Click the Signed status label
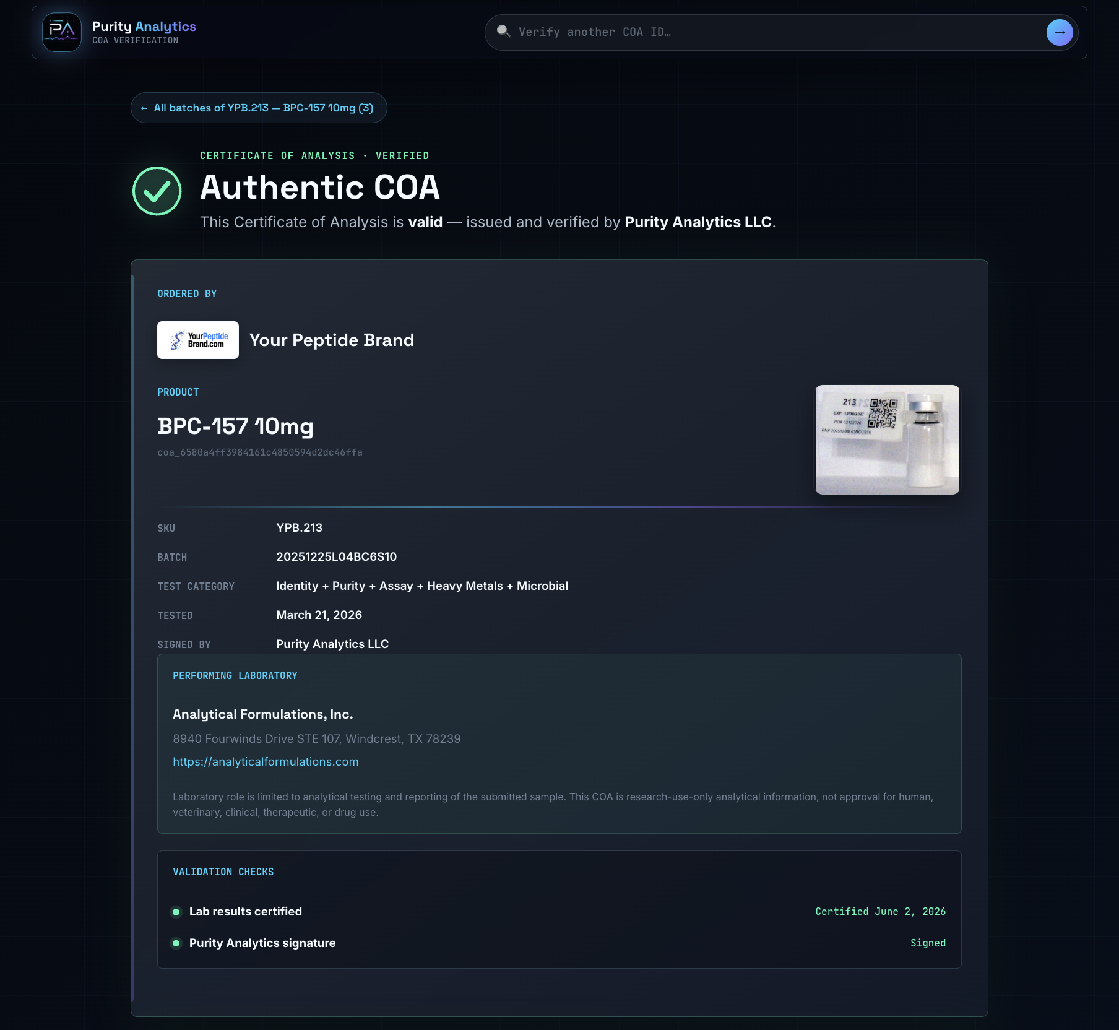1119x1030 pixels. tap(928, 943)
